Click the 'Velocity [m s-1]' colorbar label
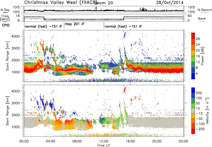 (207, 111)
